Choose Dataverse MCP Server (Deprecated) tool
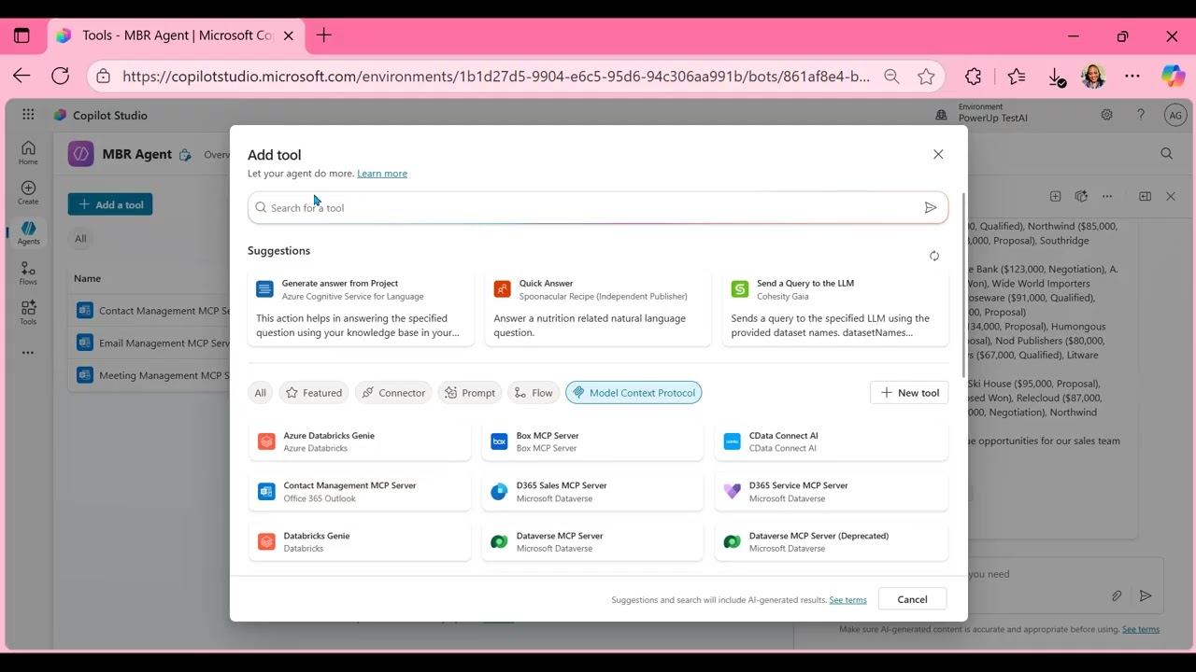The height and width of the screenshot is (672, 1196). [x=832, y=542]
